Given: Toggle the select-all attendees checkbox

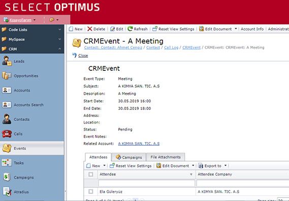Looking at the screenshot, I should coord(91,174).
